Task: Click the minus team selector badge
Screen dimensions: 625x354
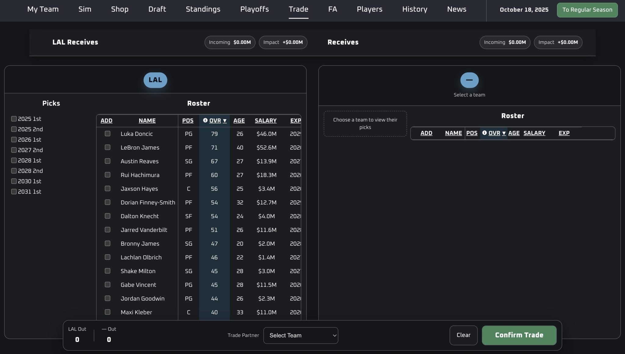Action: pos(469,80)
